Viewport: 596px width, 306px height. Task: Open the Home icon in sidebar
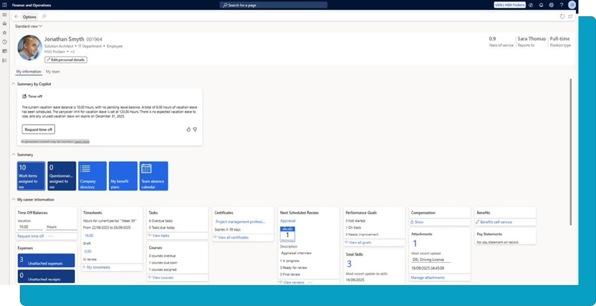tap(4, 24)
